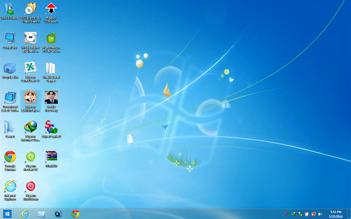Click the green Restart PC shortcut
The width and height of the screenshot is (351, 219).
(x=31, y=160)
